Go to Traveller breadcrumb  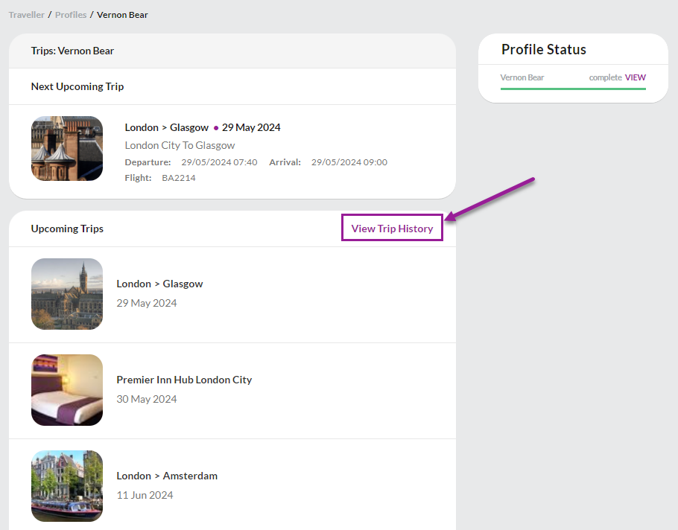coord(26,15)
